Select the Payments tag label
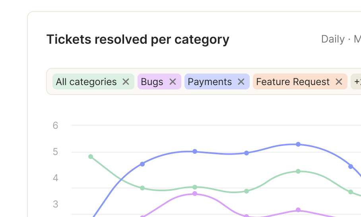The height and width of the screenshot is (217, 361). point(210,82)
